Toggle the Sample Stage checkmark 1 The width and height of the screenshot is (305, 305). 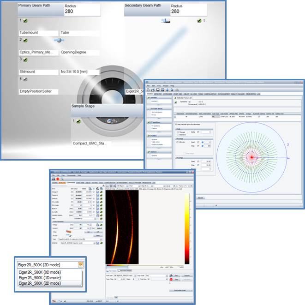[x=78, y=121]
